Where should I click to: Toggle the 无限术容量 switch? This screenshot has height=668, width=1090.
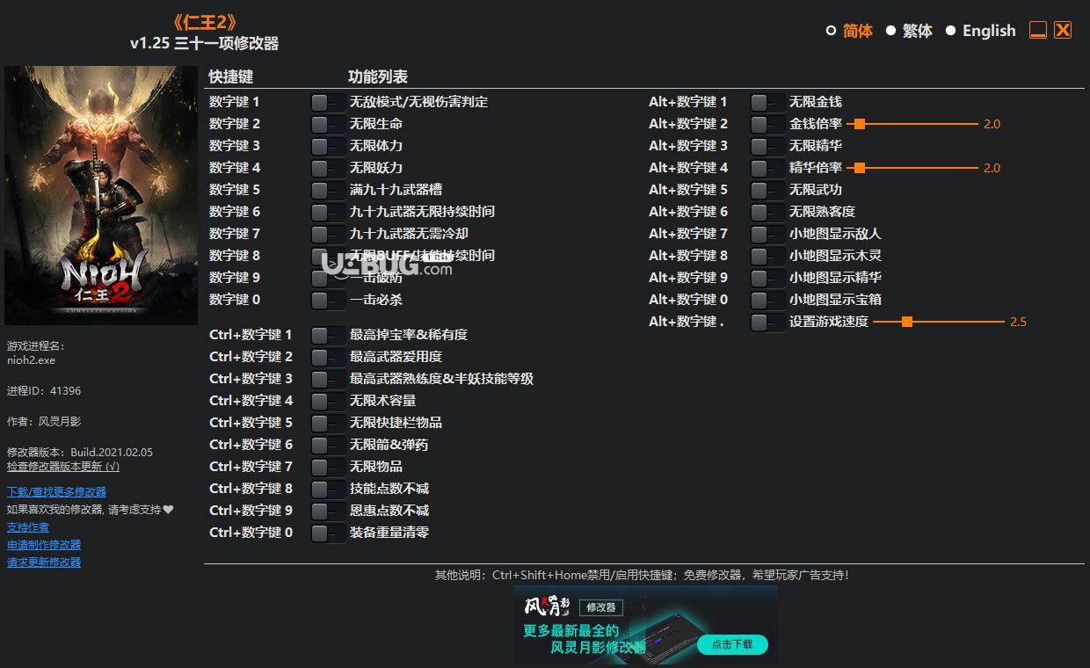pyautogui.click(x=328, y=401)
